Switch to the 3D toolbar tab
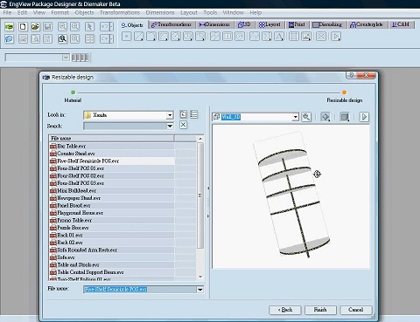420x322 pixels. click(x=244, y=24)
